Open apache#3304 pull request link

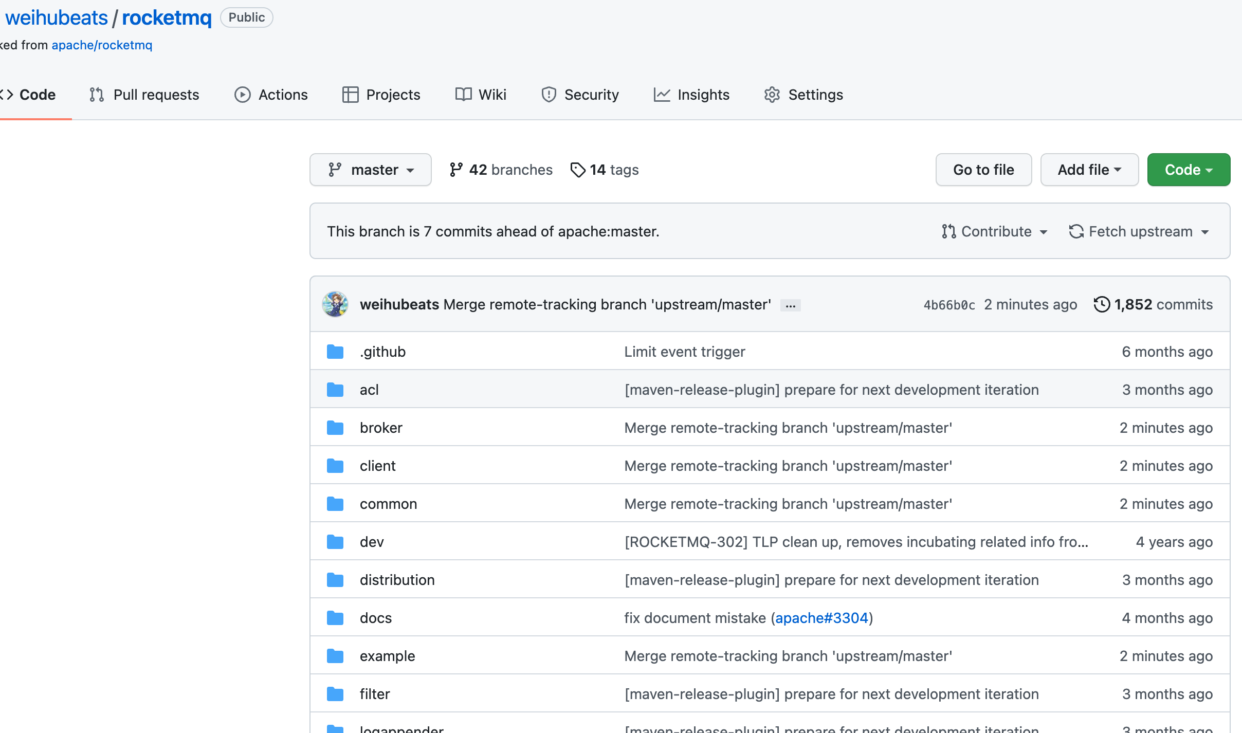click(x=821, y=618)
